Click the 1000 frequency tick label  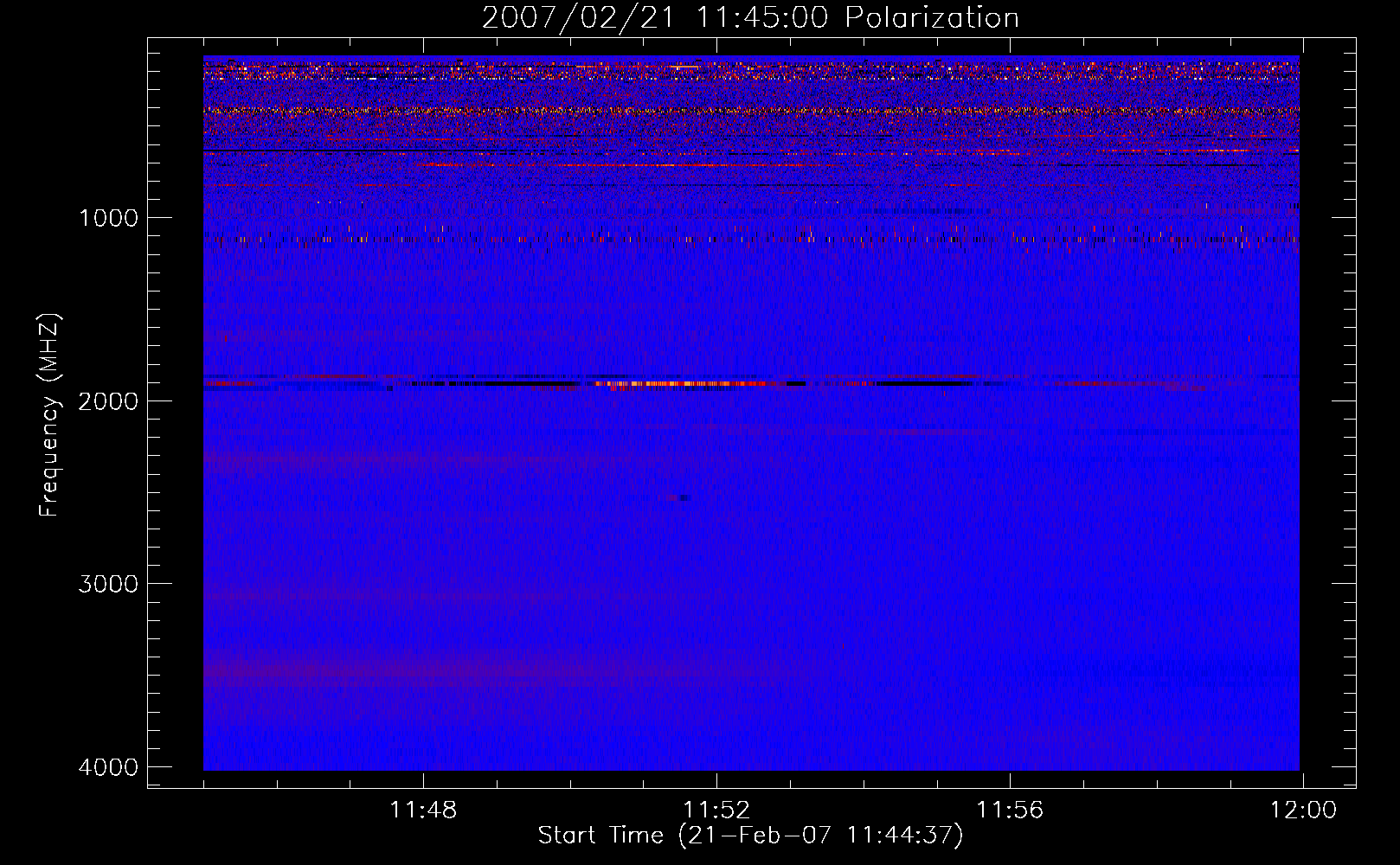pyautogui.click(x=108, y=217)
